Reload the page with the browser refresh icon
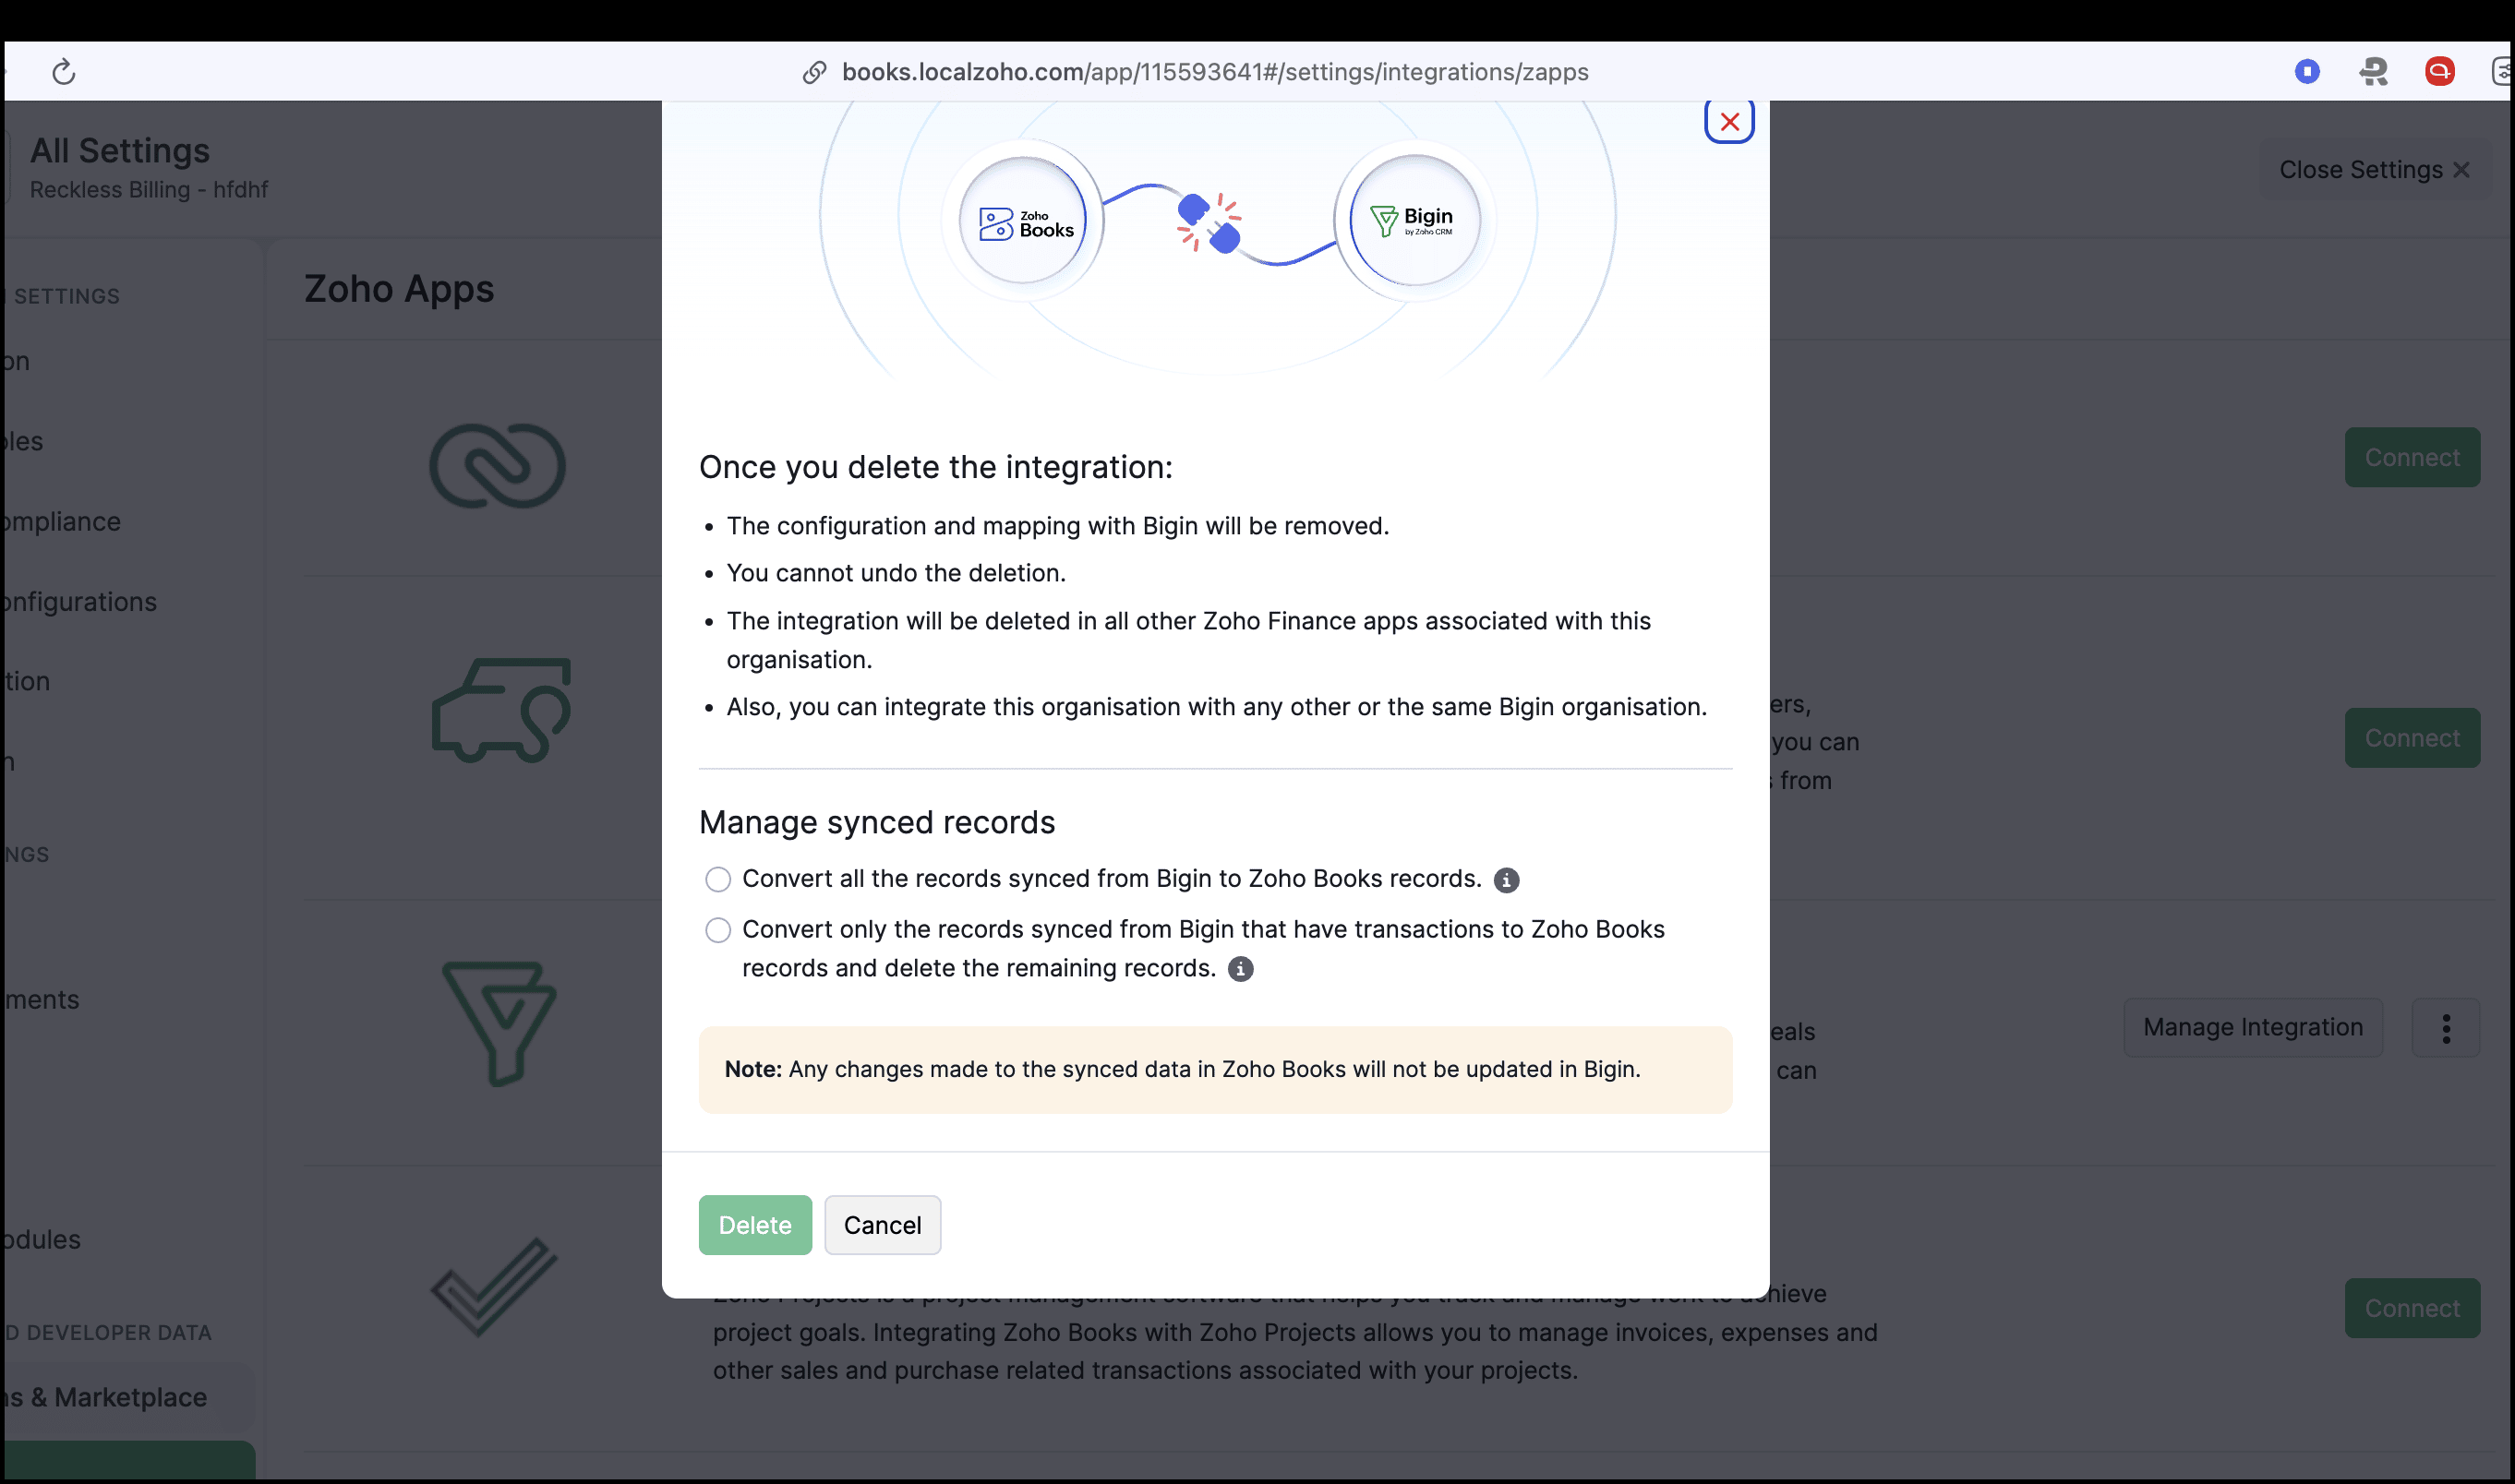Screen dimensions: 2515x1484 tap(64, 72)
